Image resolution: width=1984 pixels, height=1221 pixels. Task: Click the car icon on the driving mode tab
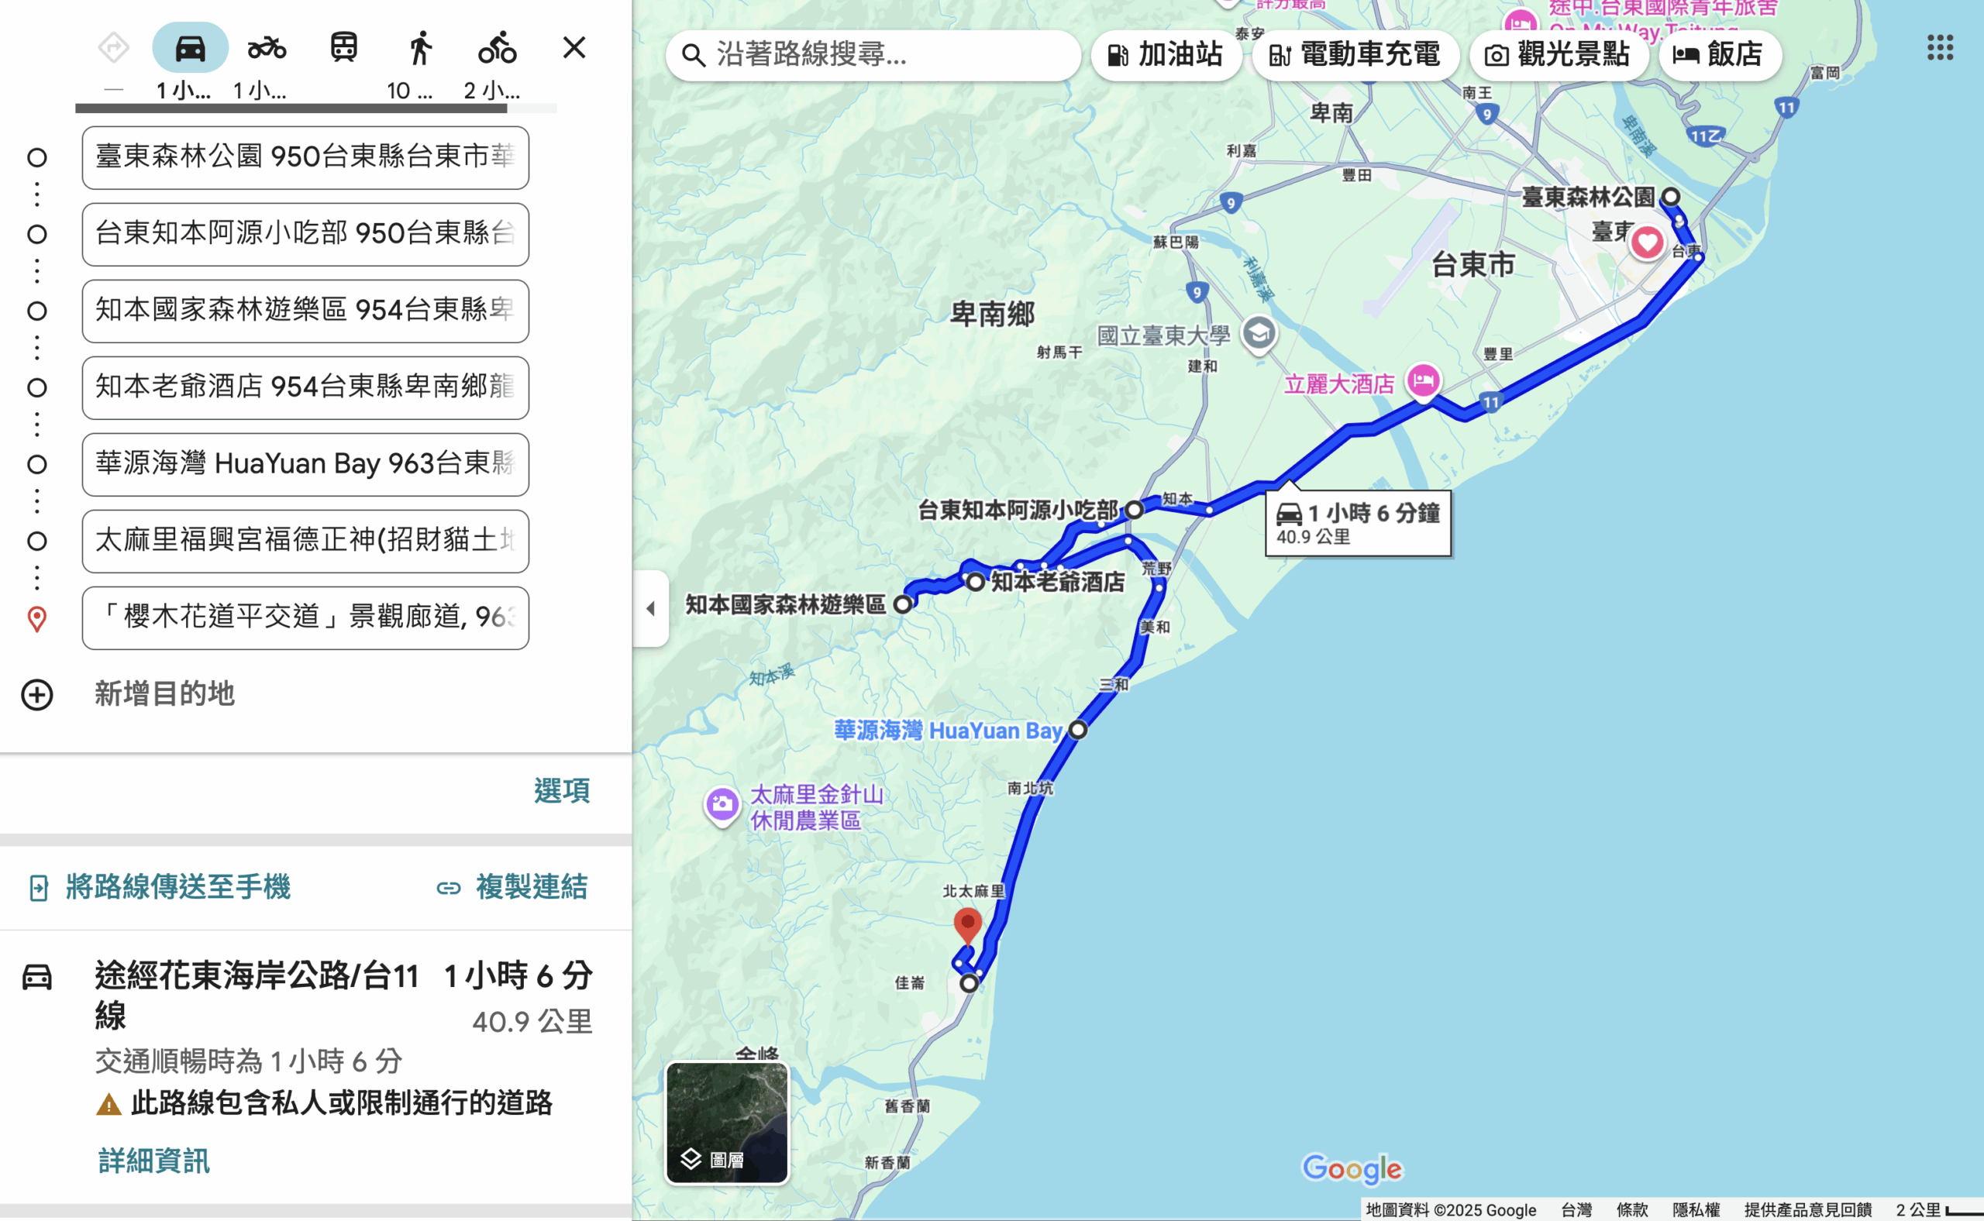click(x=190, y=49)
